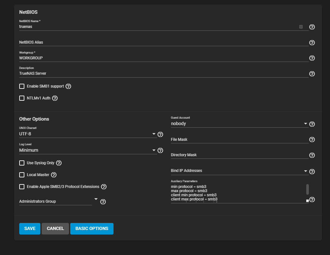The image size is (330, 255).
Task: Toggle Enable Apple SMB2/3 Protocol Extensions
Action: click(x=22, y=187)
